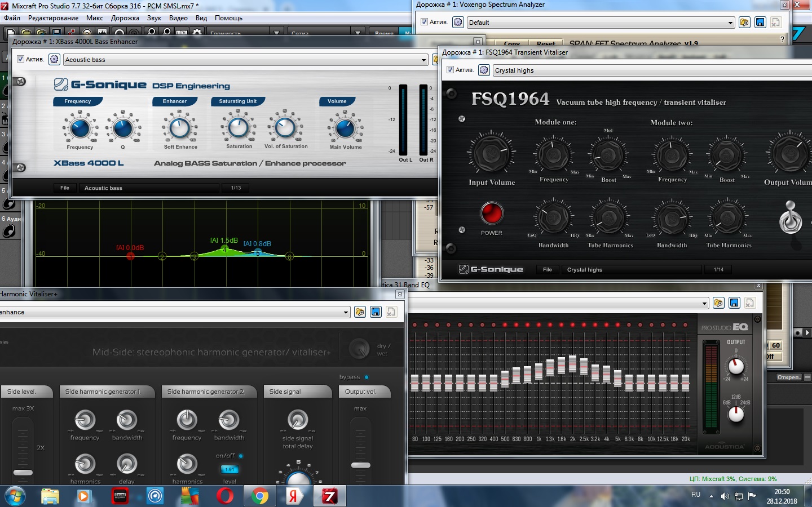Flip the metal toggle switch on FSQ1964
This screenshot has height=507, width=812.
click(x=790, y=219)
